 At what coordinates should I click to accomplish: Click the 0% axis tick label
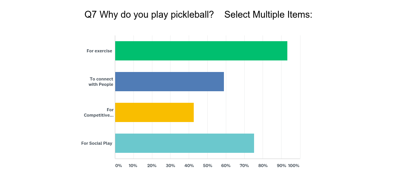tap(119, 166)
